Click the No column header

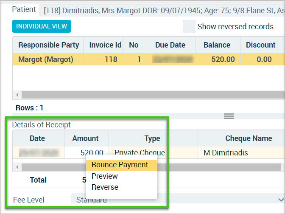[135, 45]
